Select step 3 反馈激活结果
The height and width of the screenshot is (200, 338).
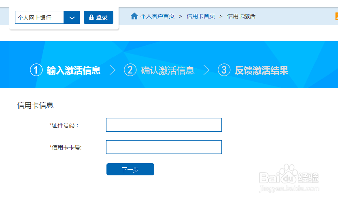253,70
